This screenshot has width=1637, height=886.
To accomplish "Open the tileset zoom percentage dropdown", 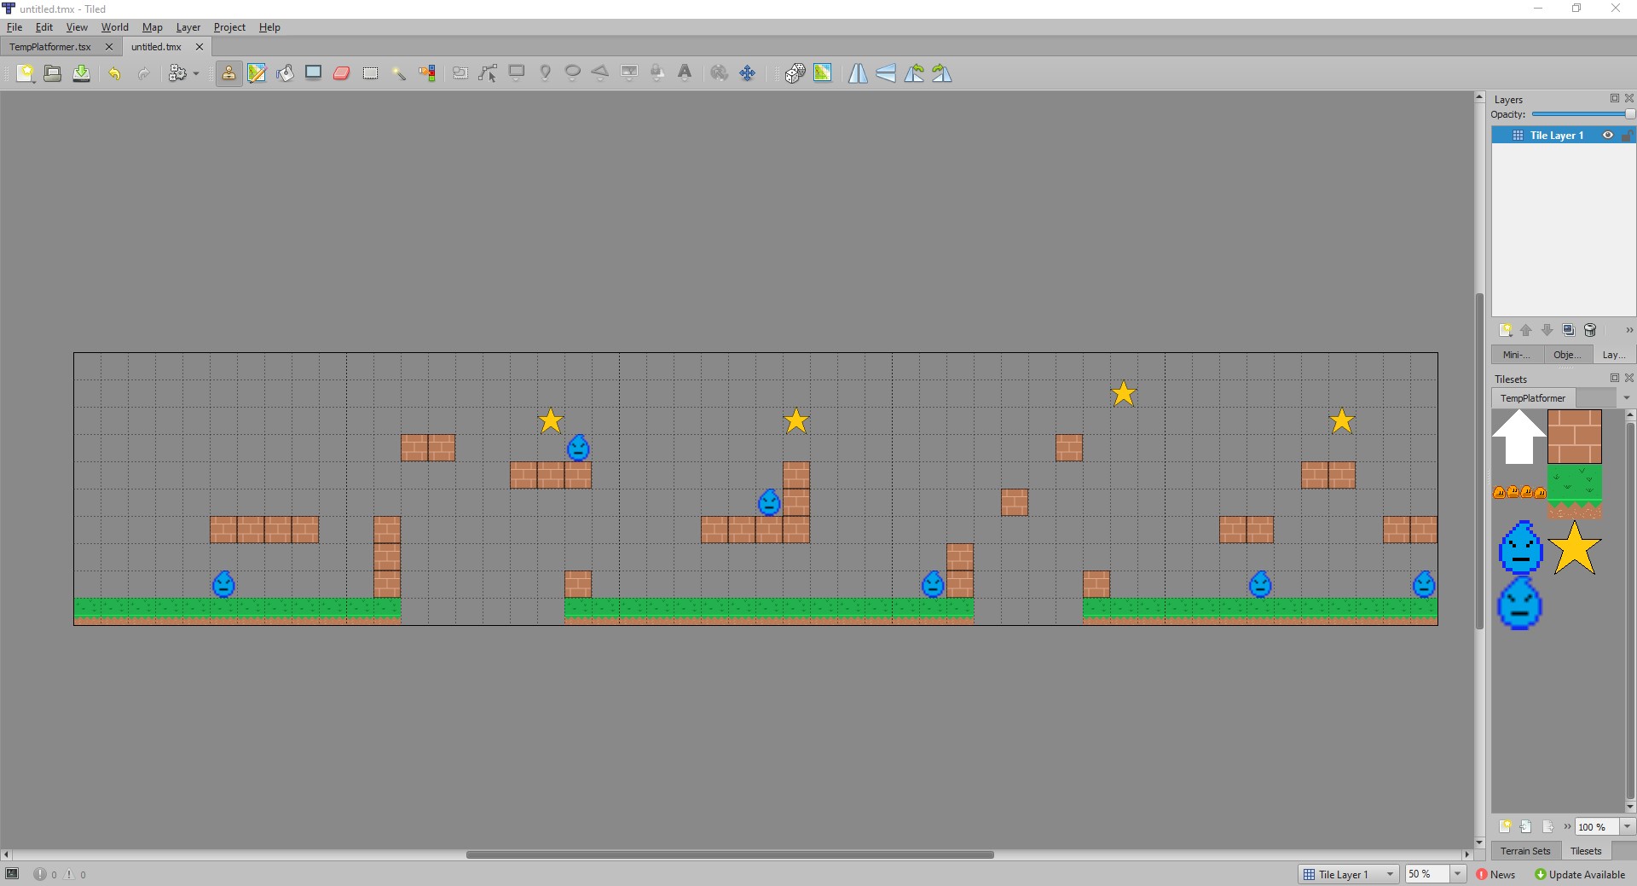I will click(x=1627, y=826).
